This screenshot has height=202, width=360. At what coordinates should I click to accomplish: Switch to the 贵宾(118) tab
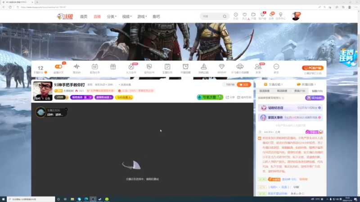(x=300, y=91)
